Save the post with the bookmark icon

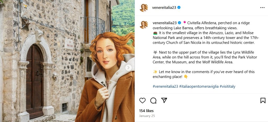pos(263,101)
